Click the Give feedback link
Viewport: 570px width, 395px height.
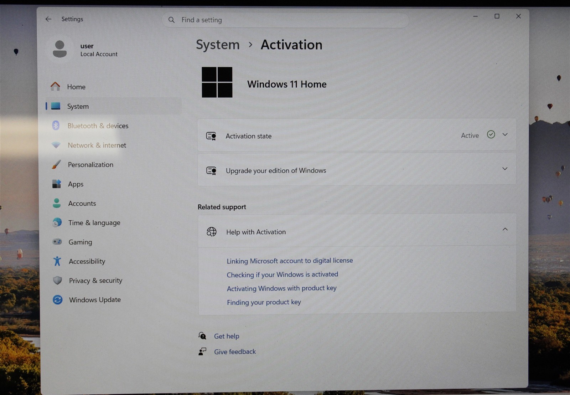tap(235, 352)
